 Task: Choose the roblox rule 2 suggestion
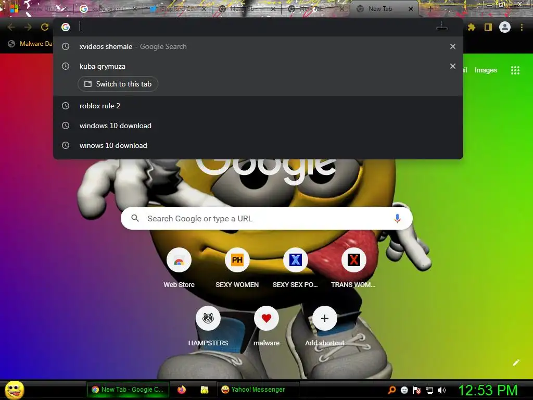coord(258,106)
